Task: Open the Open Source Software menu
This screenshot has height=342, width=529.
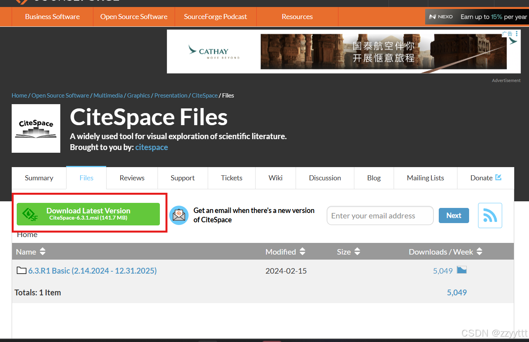Action: (x=134, y=17)
